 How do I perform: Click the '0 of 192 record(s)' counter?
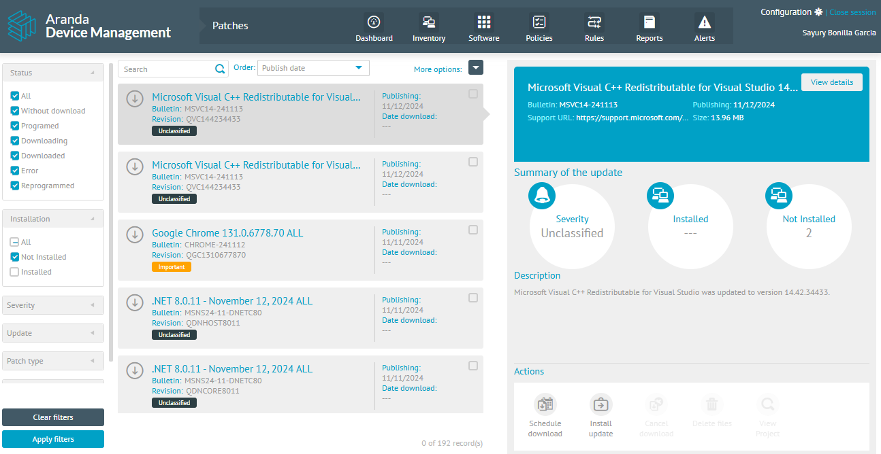(x=452, y=443)
